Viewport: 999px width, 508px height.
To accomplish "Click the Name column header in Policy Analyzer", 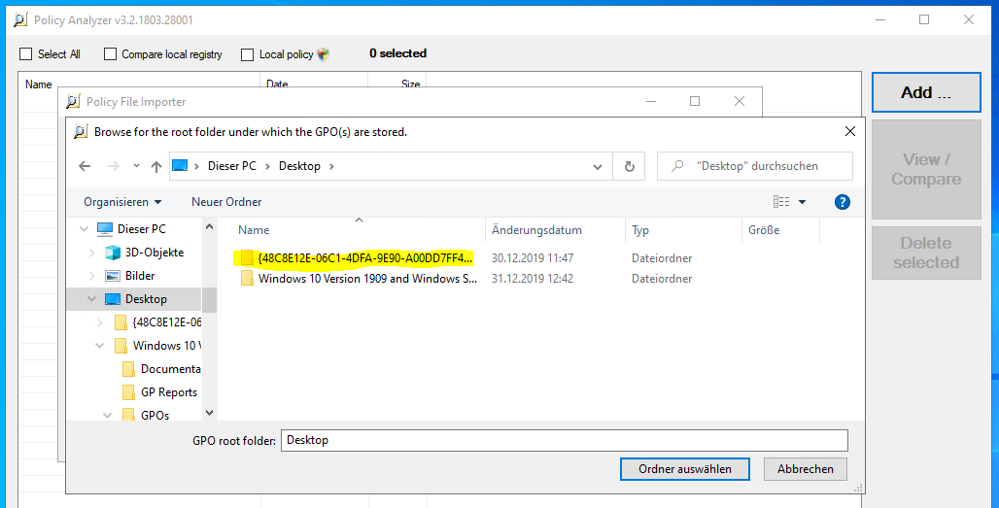I will click(38, 85).
